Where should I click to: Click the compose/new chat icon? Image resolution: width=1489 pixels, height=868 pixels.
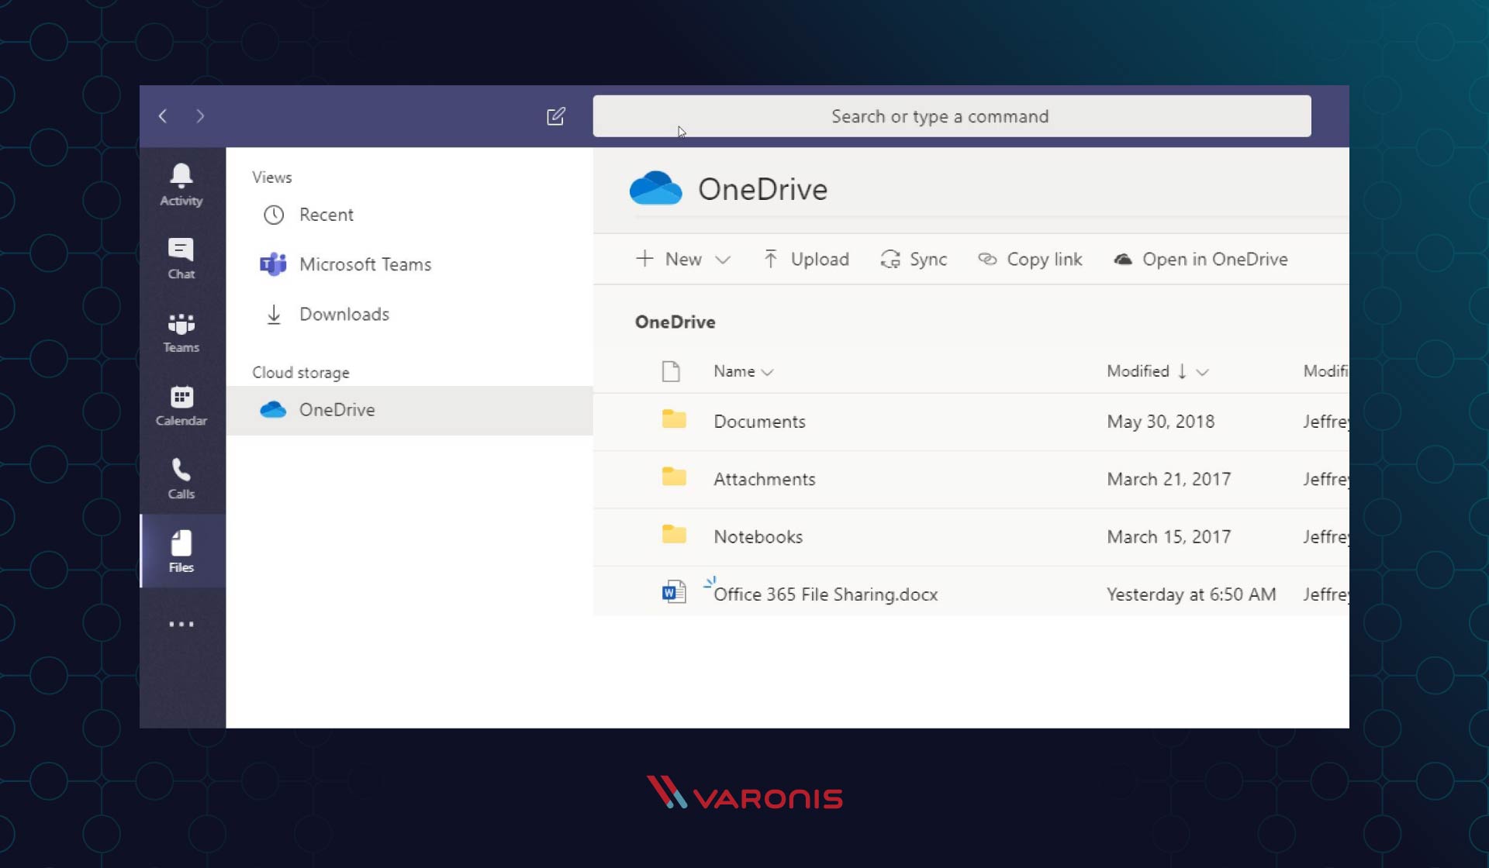pyautogui.click(x=556, y=115)
